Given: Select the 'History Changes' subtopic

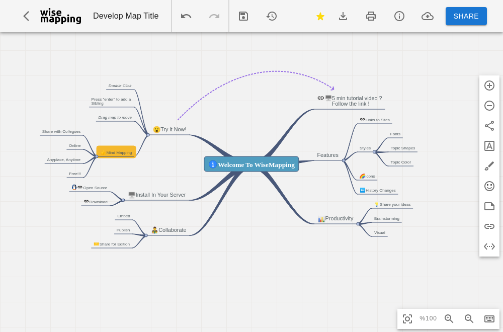Looking at the screenshot, I should coord(378,190).
